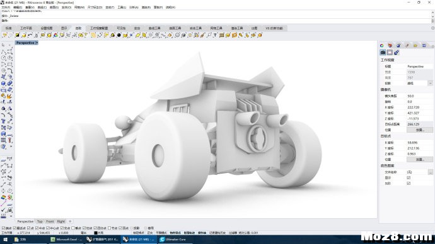Switch to the 扩散器排气 Rhino taskbar window
435x244 pixels.
pyautogui.click(x=102, y=240)
